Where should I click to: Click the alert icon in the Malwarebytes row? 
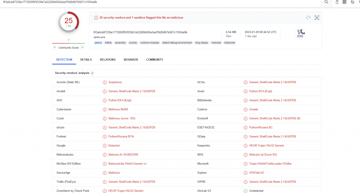[x=105, y=155]
